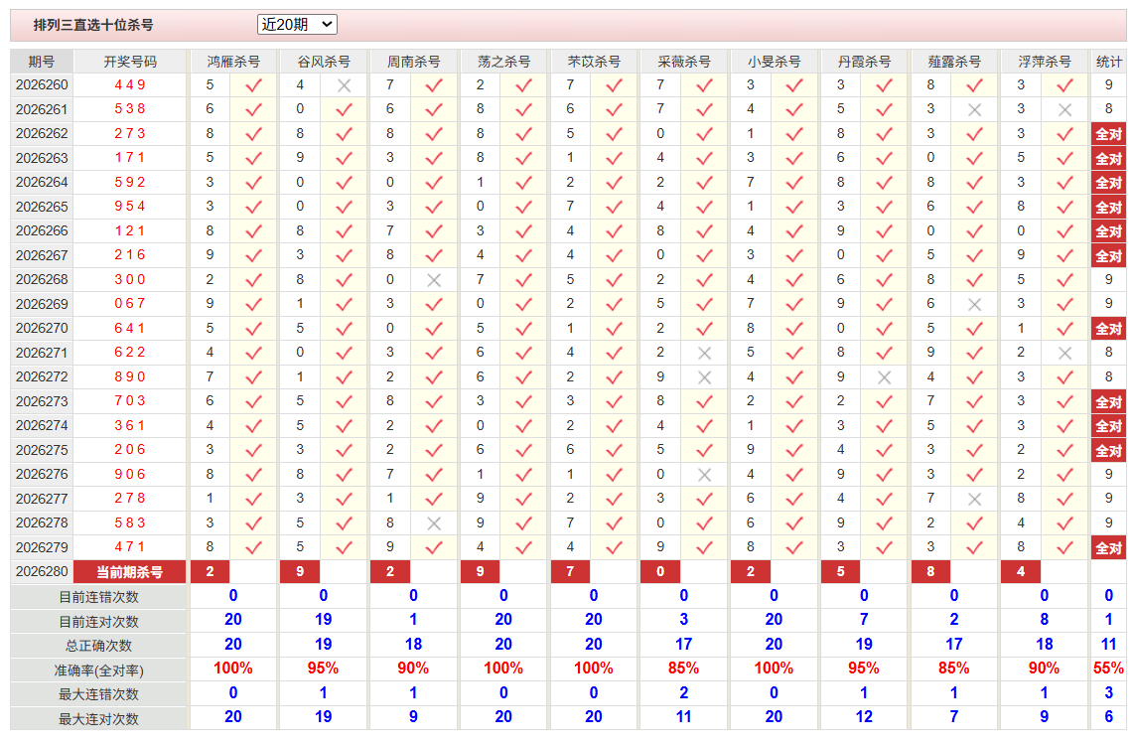
Task: Click the current kill number 0 under 采薇杀号
Action: 660,572
